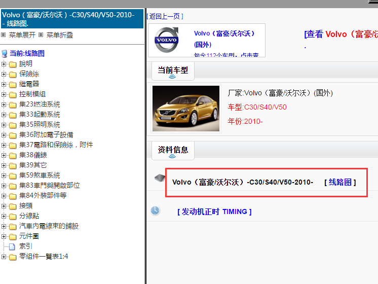Click the folder icon beside 控制模組
This screenshot has width=378, height=284.
13,95
